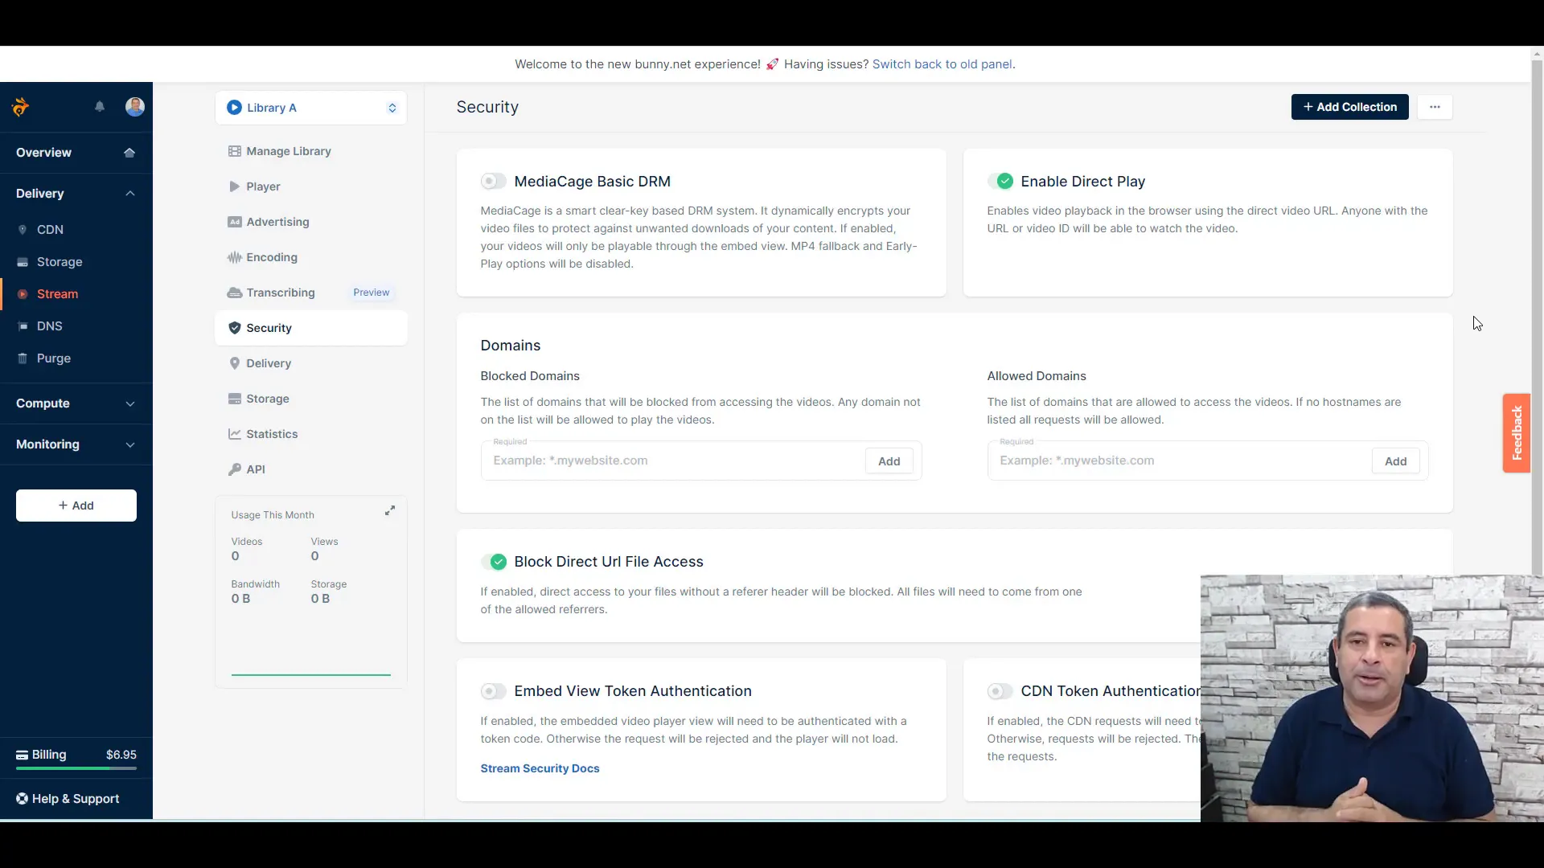This screenshot has width=1544, height=868.
Task: Select the Player menu item
Action: [x=263, y=186]
